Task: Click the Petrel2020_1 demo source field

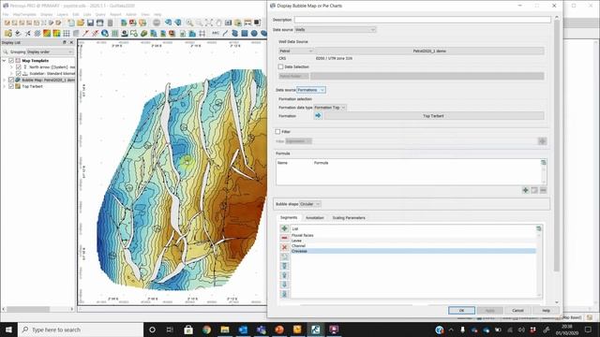Action: [x=429, y=51]
